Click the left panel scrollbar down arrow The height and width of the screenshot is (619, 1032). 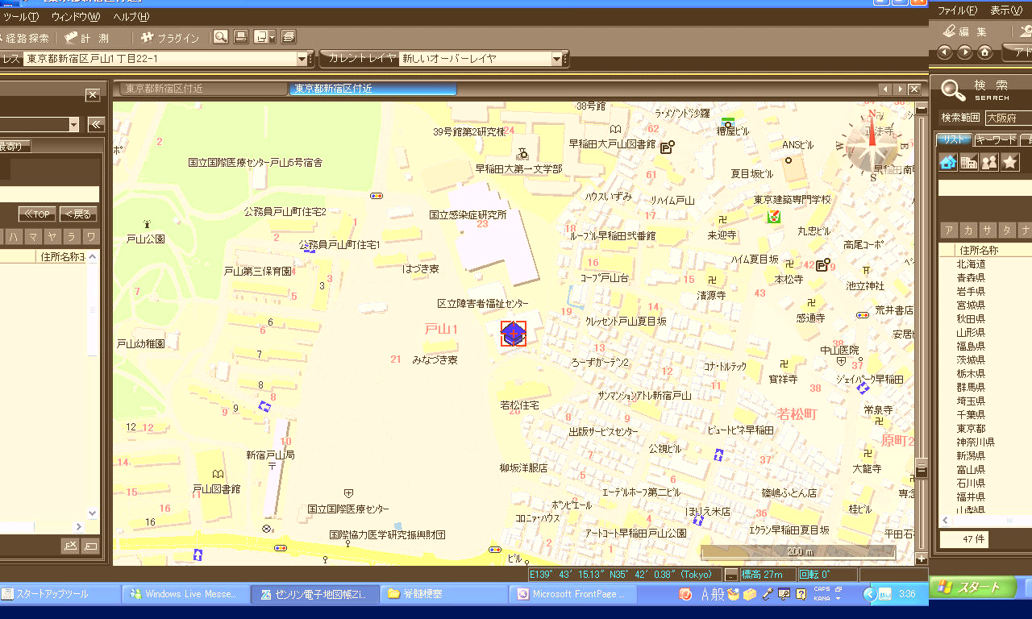click(92, 513)
